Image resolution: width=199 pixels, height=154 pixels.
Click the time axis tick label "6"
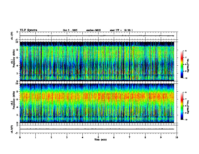click(x=114, y=137)
